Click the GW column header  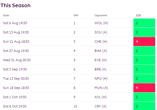pyautogui.click(x=76, y=15)
